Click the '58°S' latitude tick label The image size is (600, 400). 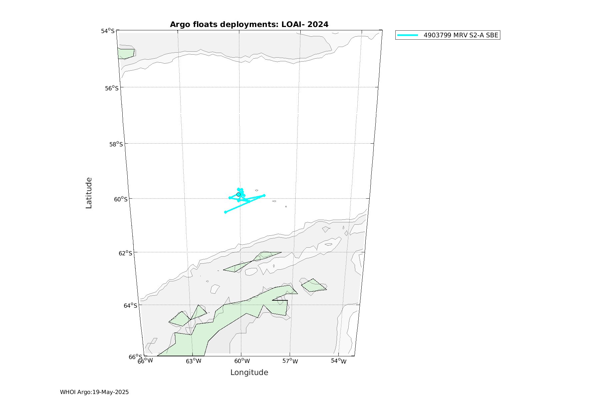click(116, 144)
